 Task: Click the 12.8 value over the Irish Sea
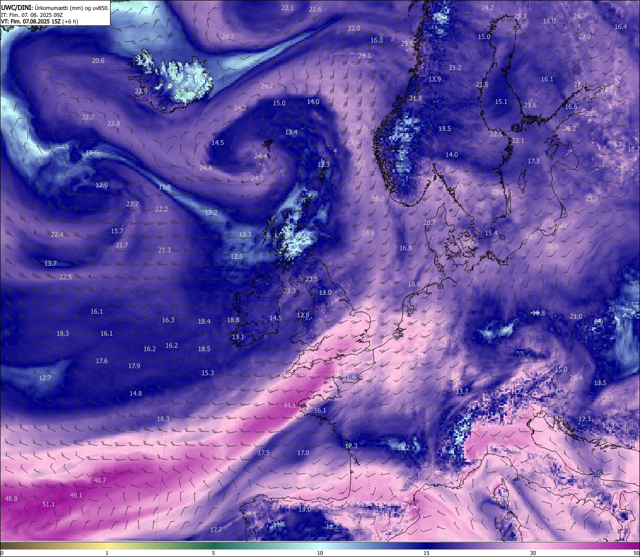(303, 315)
